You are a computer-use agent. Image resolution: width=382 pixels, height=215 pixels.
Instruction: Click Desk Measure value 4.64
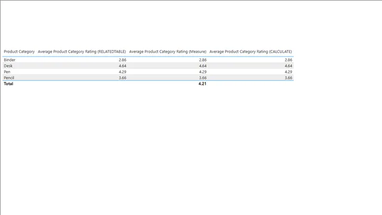click(x=203, y=66)
